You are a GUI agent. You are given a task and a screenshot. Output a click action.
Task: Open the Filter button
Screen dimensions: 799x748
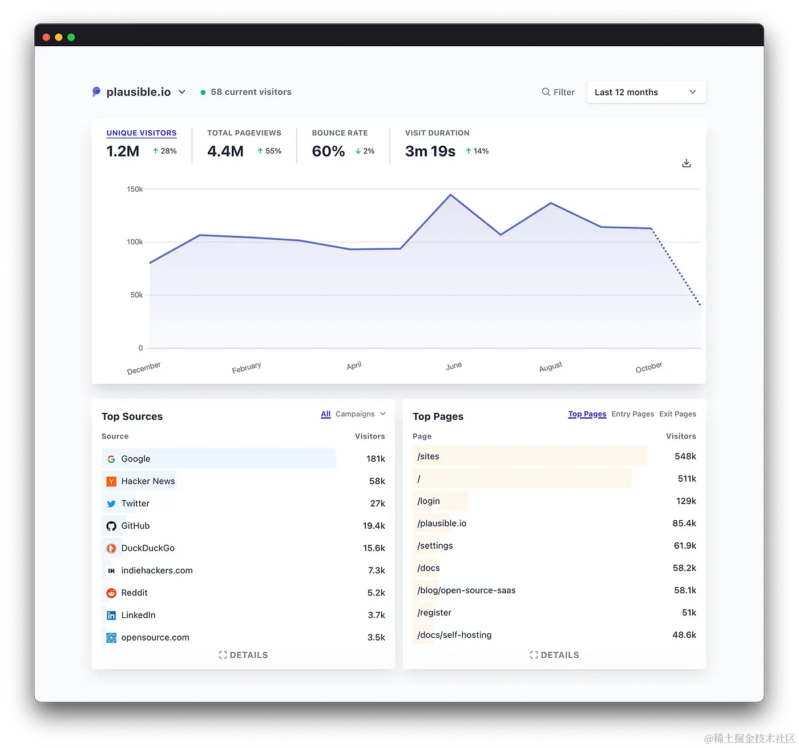point(558,92)
